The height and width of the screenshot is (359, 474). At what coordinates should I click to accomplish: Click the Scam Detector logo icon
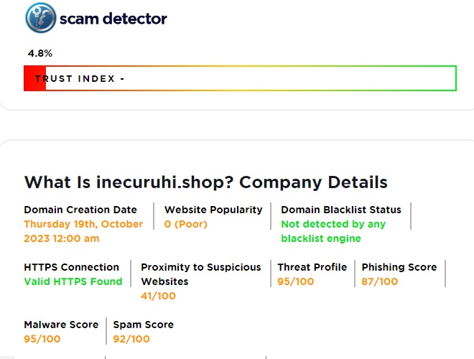pos(41,18)
